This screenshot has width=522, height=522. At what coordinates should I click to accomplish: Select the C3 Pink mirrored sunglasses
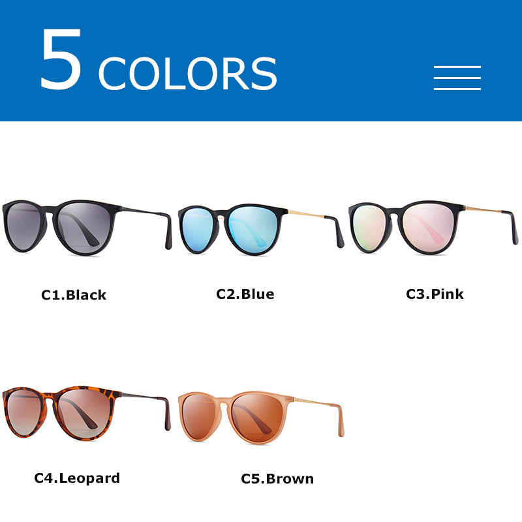[x=433, y=227]
